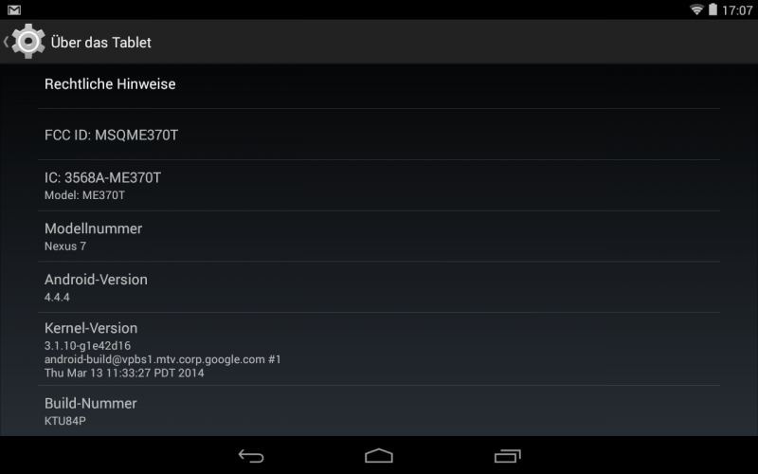Tap the settings gear icon in header

click(x=28, y=42)
